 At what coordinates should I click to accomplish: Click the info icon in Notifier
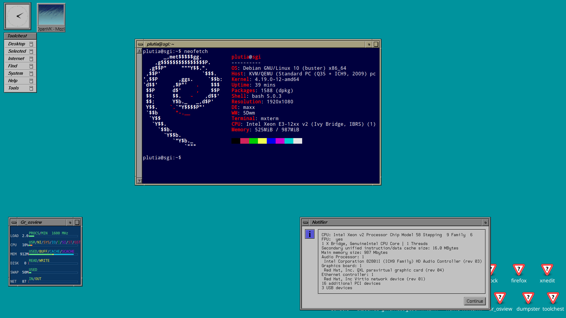[x=310, y=234]
